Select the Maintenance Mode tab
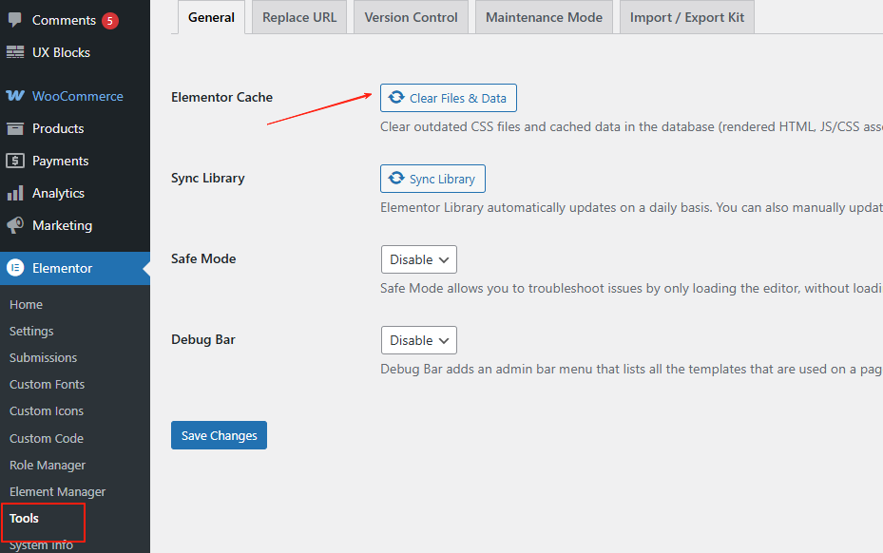Viewport: 883px width, 553px height. click(544, 17)
